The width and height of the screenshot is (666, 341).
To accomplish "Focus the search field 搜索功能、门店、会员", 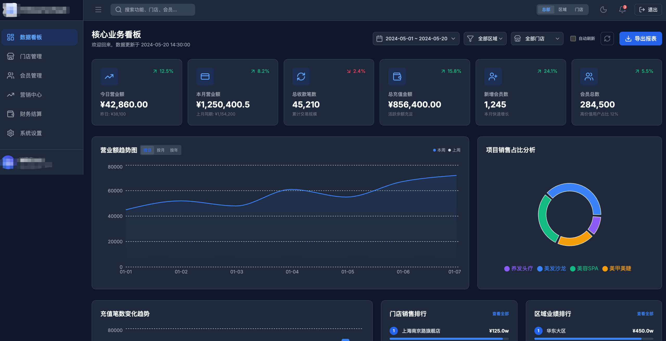I will [153, 10].
